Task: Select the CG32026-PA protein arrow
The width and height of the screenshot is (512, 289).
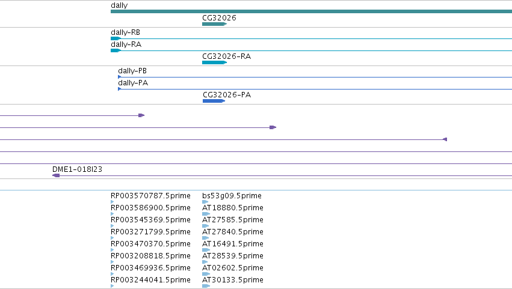Action: 214,101
